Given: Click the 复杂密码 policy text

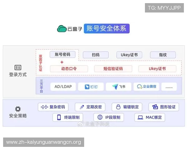Looking at the screenshot, I should 57,107.
